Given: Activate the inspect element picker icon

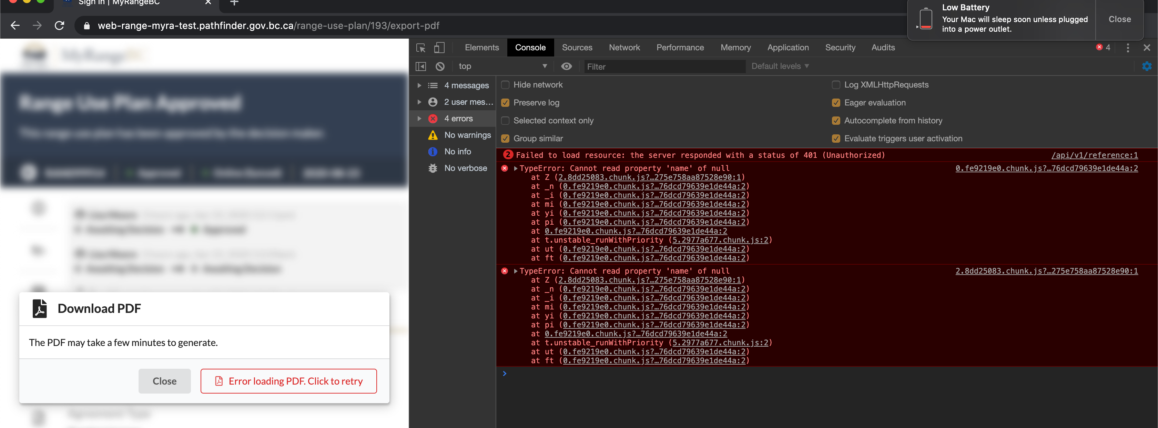Looking at the screenshot, I should pos(421,48).
